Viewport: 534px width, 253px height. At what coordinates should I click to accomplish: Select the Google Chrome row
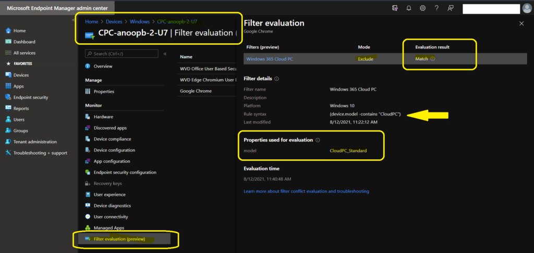coord(207,91)
